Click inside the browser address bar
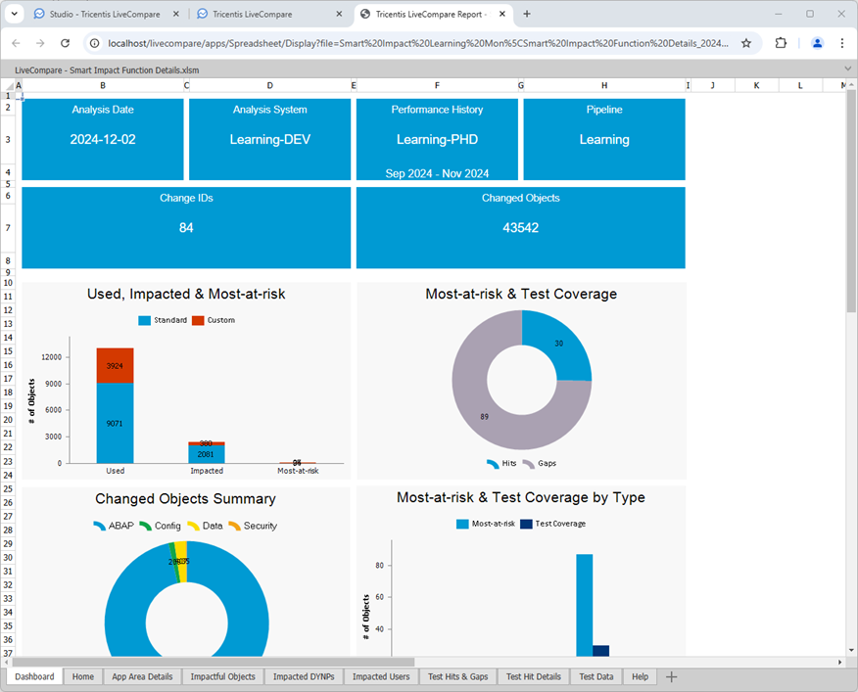 392,44
